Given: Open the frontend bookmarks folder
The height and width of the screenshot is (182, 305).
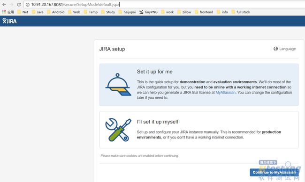Looking at the screenshot, I should coord(204,12).
